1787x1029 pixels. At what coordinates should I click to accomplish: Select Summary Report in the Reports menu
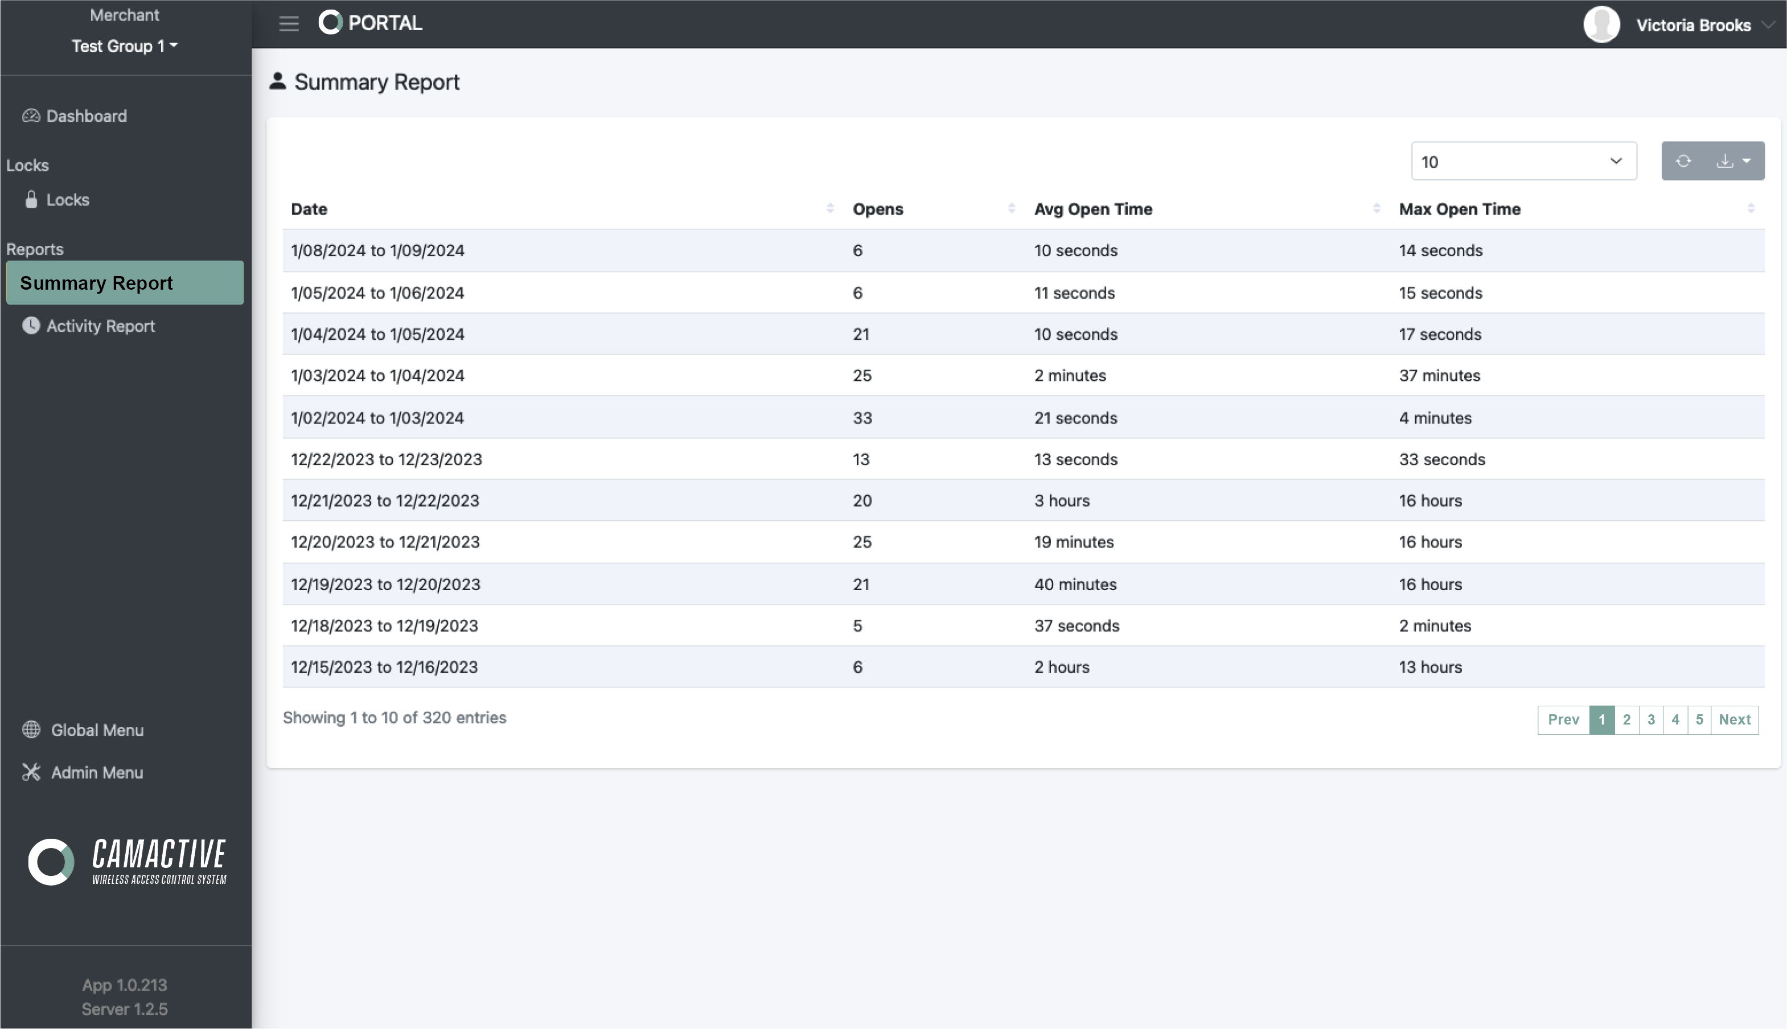coord(96,282)
